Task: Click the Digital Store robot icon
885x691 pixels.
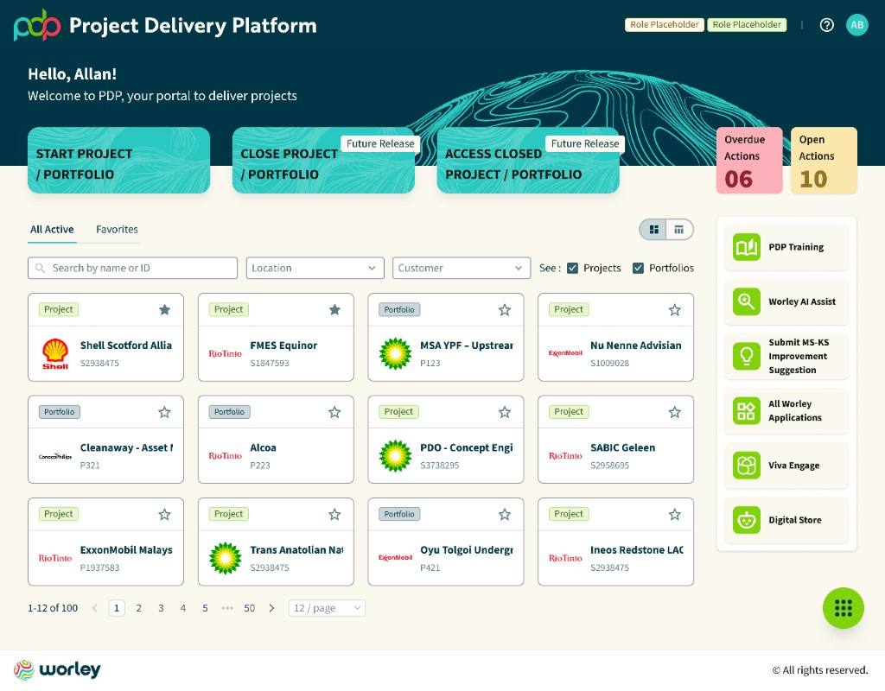Action: click(746, 520)
